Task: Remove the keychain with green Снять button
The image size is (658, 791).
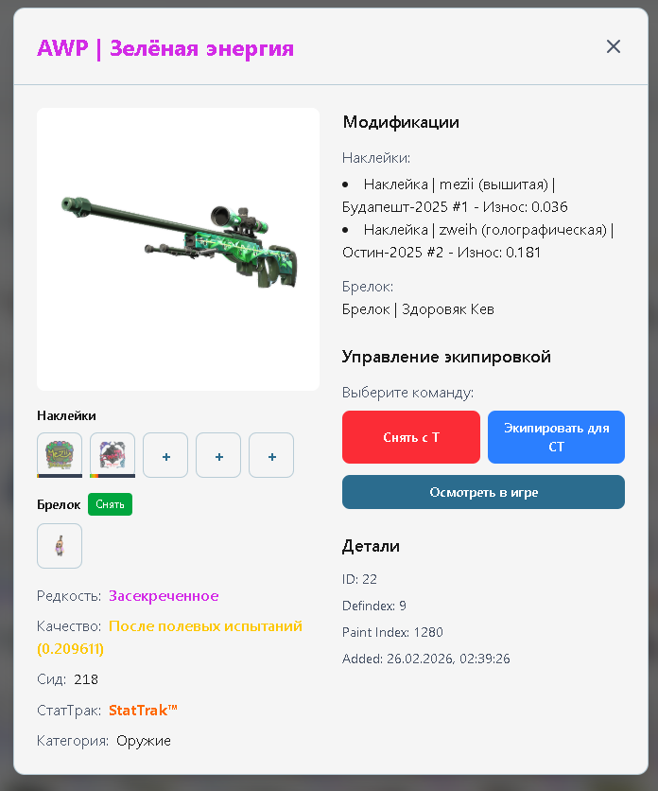Action: click(110, 504)
